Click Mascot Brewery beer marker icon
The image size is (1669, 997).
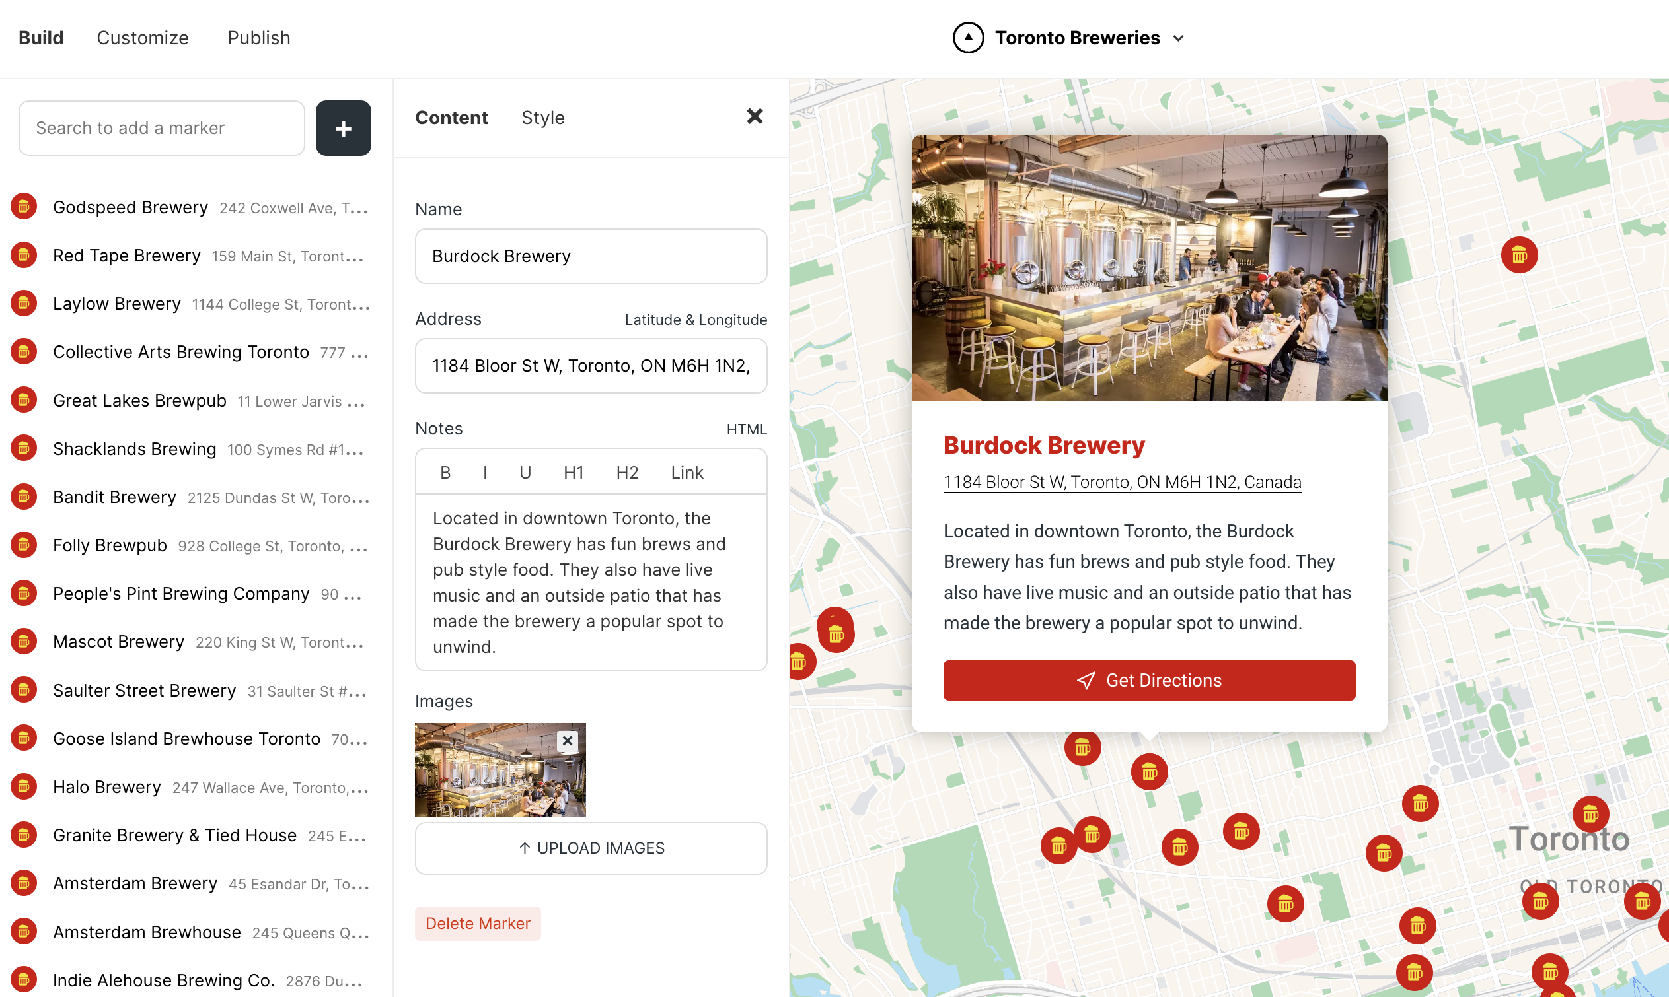tap(24, 642)
